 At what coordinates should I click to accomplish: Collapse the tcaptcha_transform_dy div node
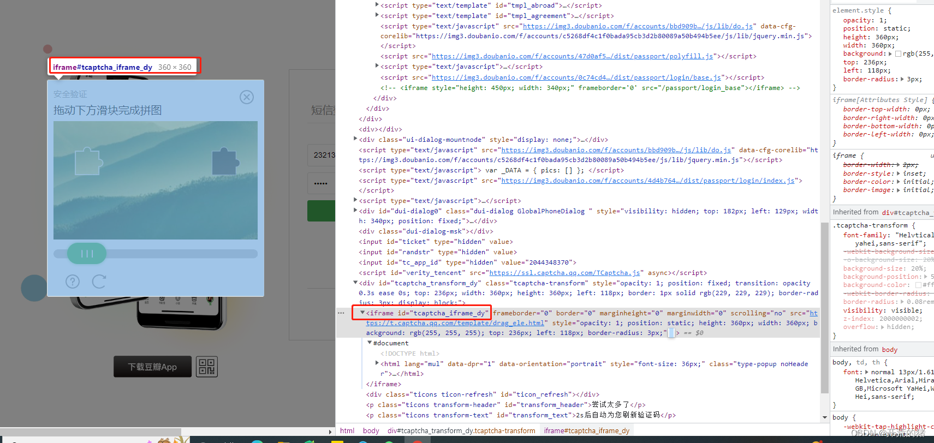(x=355, y=283)
